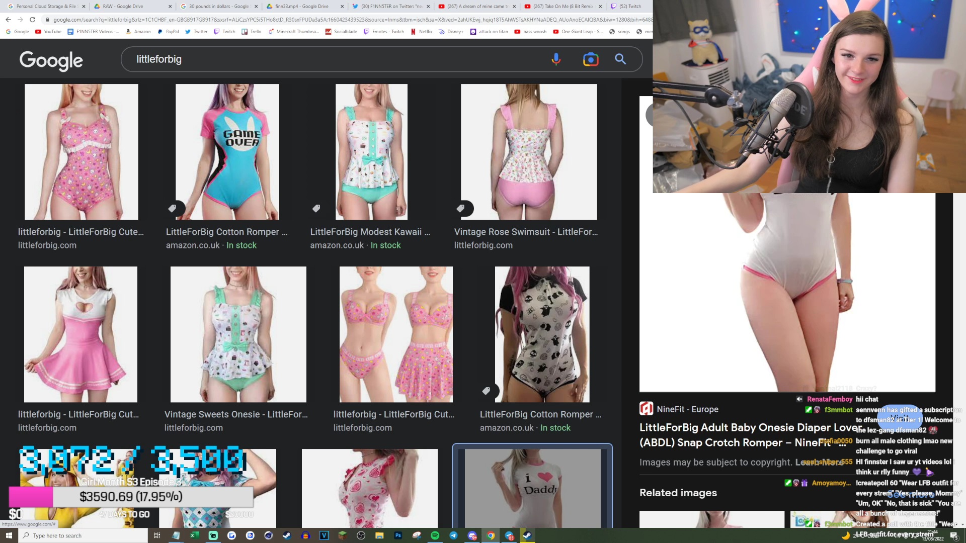
Task: Open Telegram from the taskbar
Action: [453, 535]
